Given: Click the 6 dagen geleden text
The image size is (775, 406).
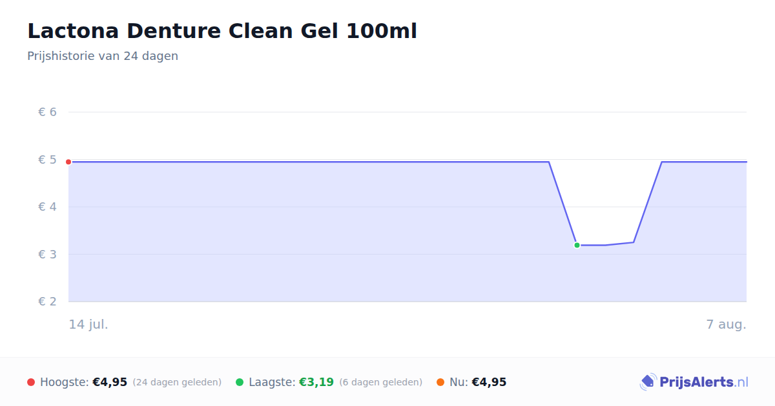Looking at the screenshot, I should tap(381, 382).
